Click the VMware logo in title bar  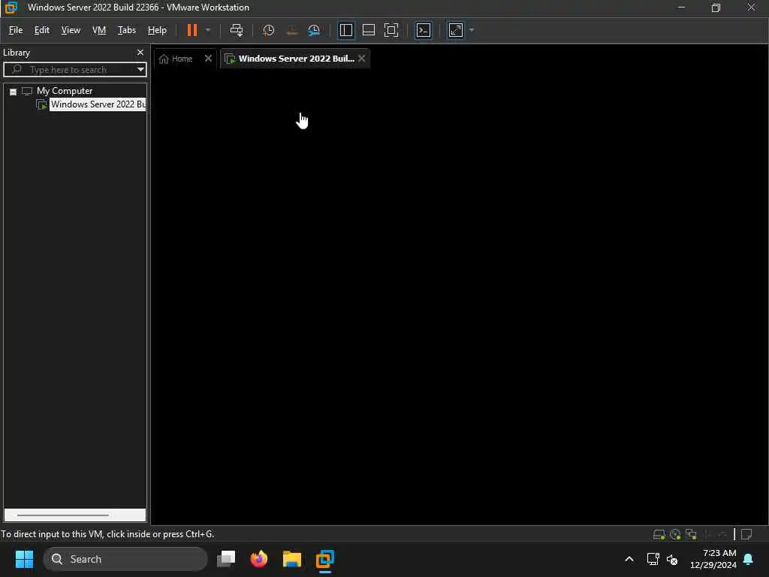(x=11, y=8)
